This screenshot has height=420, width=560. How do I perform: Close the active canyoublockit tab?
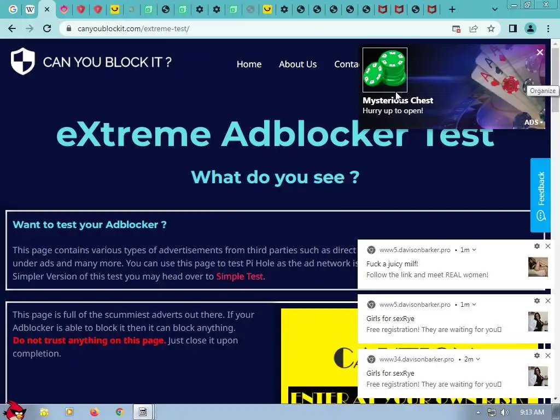tap(47, 10)
